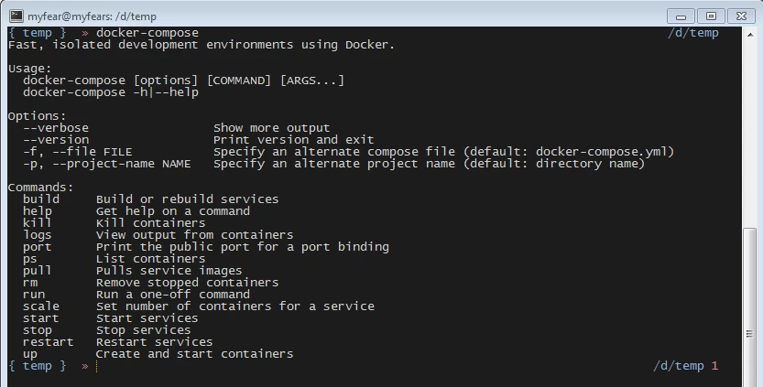Click the terminal icon in the title bar
This screenshot has height=387, width=763.
click(16, 16)
